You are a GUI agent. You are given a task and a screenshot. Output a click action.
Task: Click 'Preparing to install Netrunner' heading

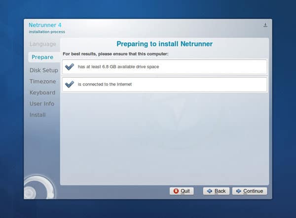164,44
